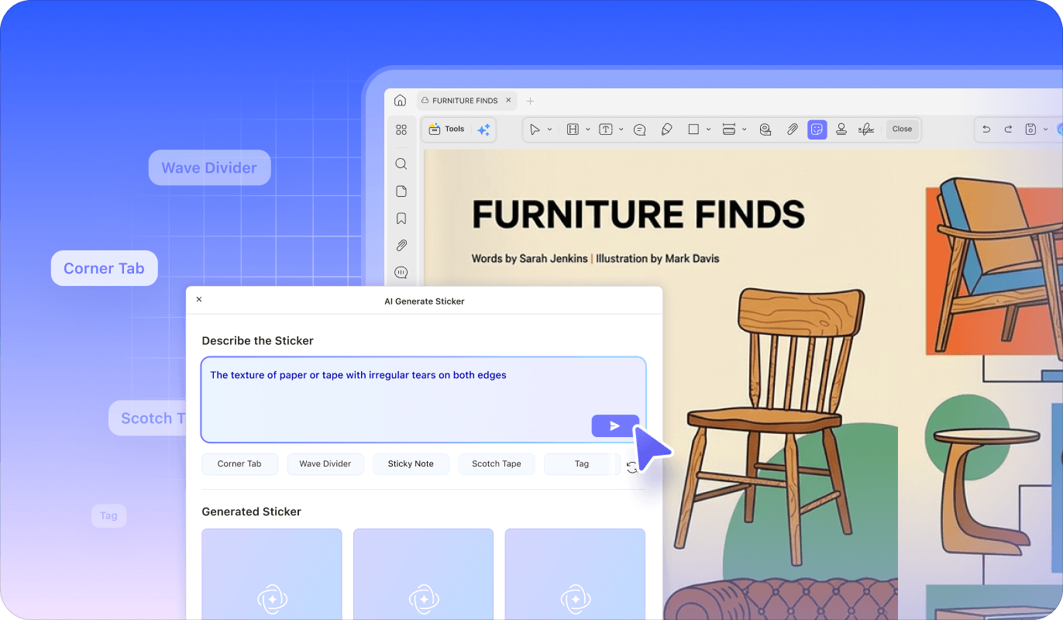This screenshot has height=620, width=1063.
Task: Click the "AI Generate Sticker" dialog title
Action: 425,301
